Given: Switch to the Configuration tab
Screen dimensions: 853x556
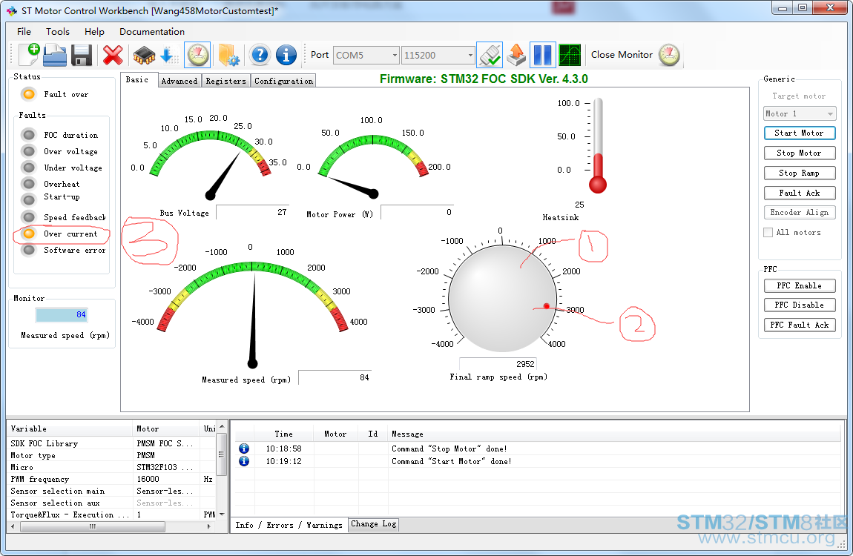Looking at the screenshot, I should (283, 81).
